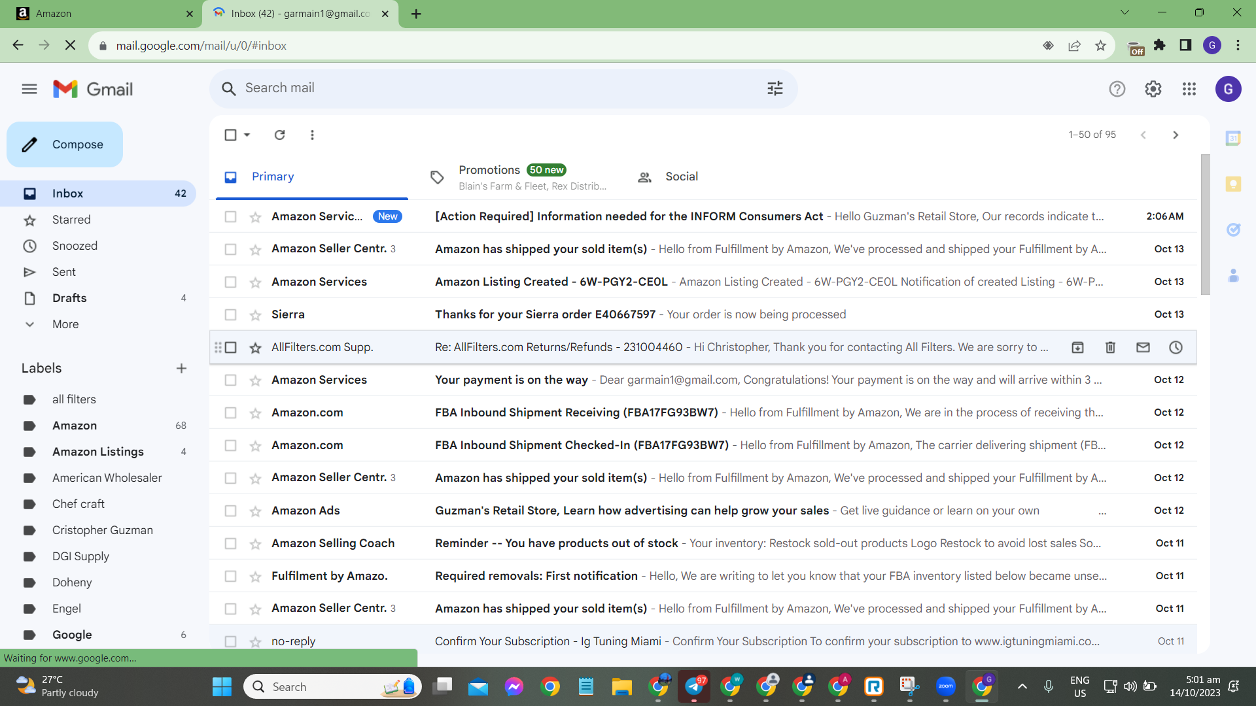The image size is (1256, 706).
Task: Switch to the Promotions tab
Action: pyautogui.click(x=520, y=177)
